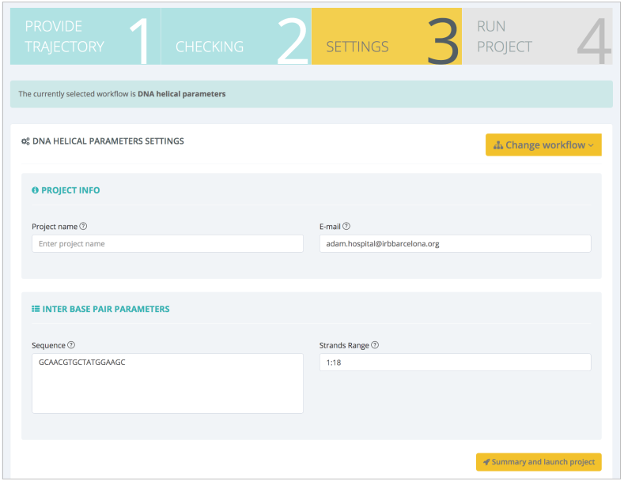
Task: Open the E-mail help question icon
Action: [346, 227]
